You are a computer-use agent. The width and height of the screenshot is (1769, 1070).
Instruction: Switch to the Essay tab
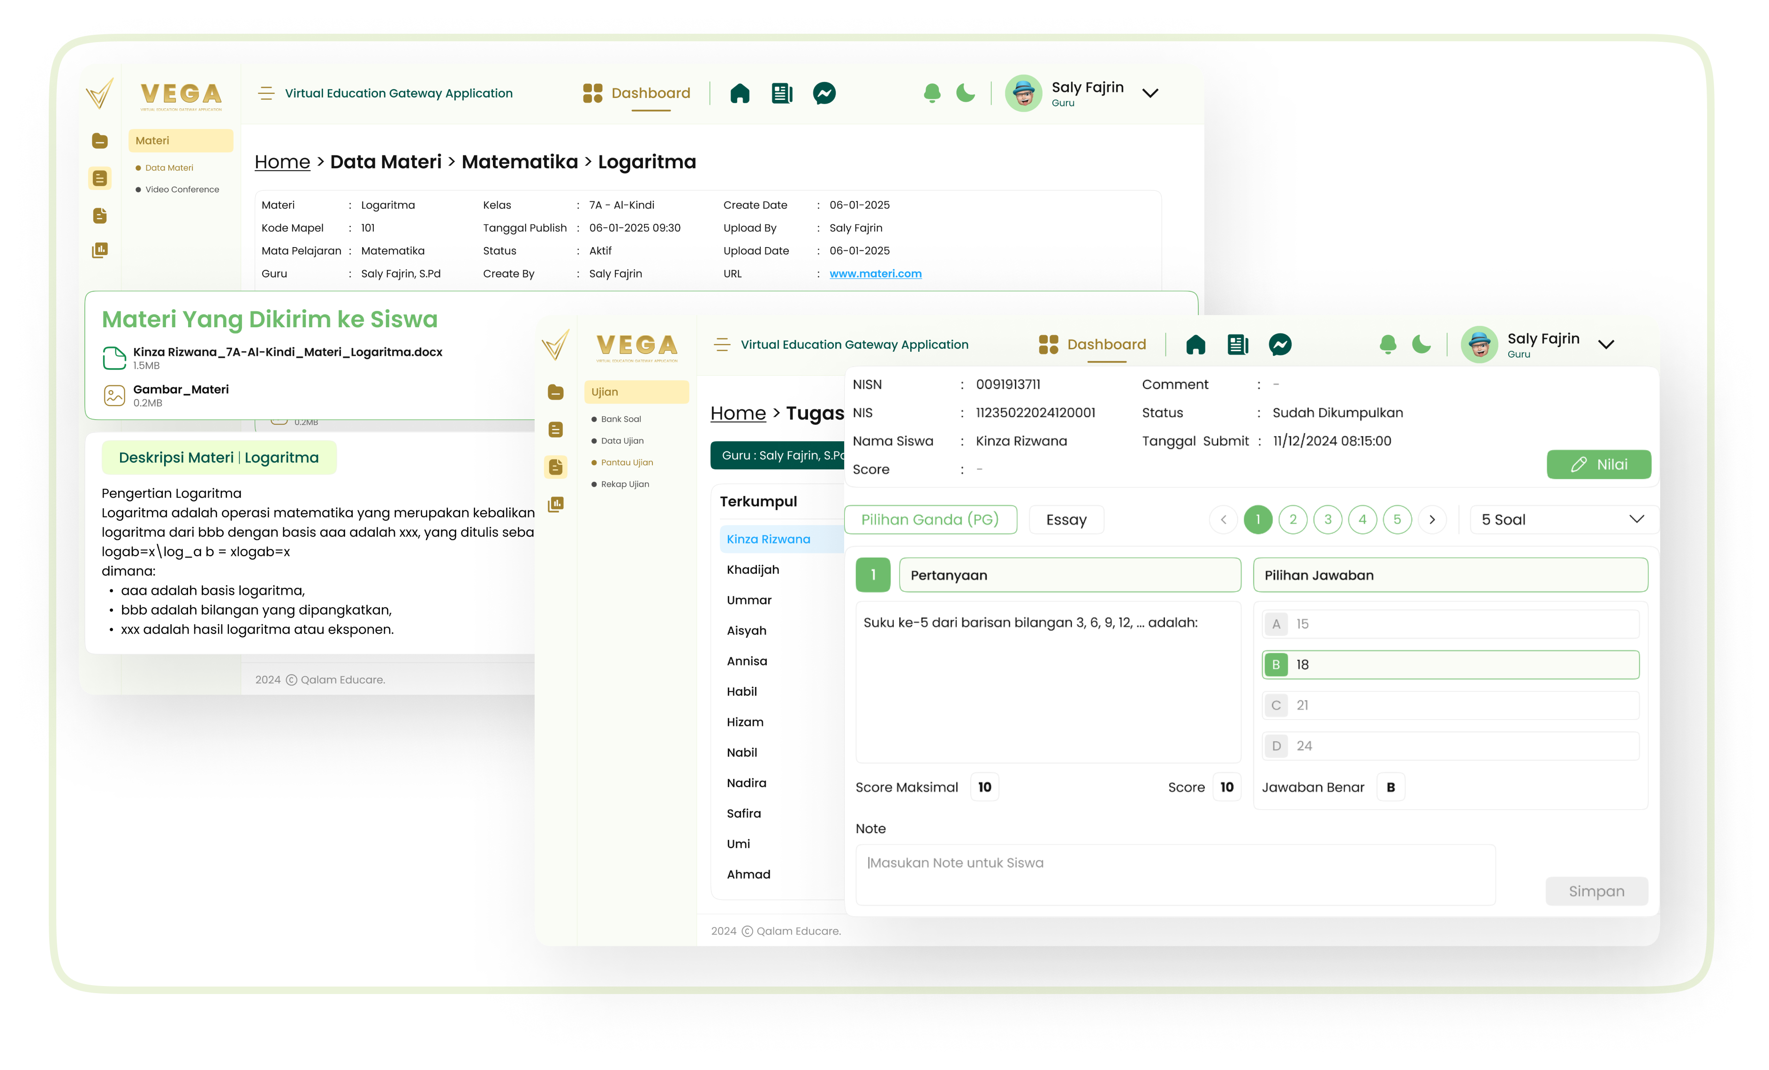point(1066,520)
